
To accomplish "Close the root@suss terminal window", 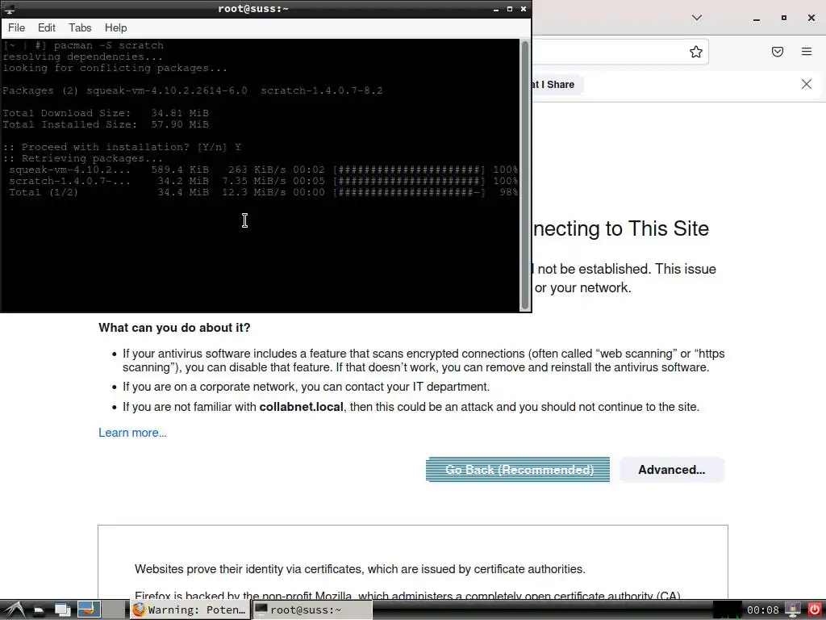I will [523, 9].
